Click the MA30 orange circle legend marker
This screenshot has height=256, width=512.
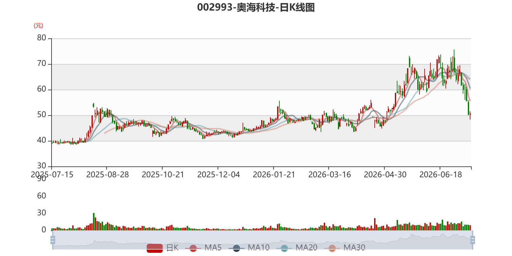(x=332, y=248)
